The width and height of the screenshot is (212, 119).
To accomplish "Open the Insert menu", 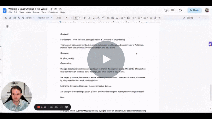I will point(28,12).
